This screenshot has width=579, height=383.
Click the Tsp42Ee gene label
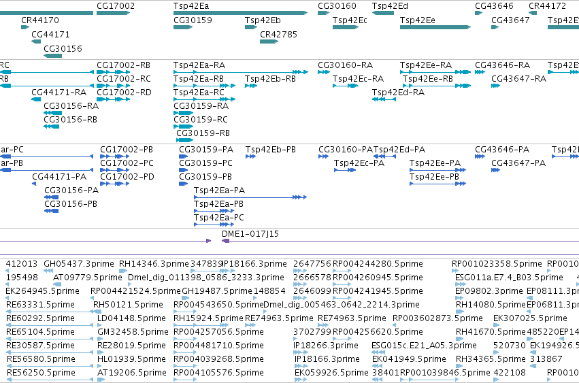418,20
